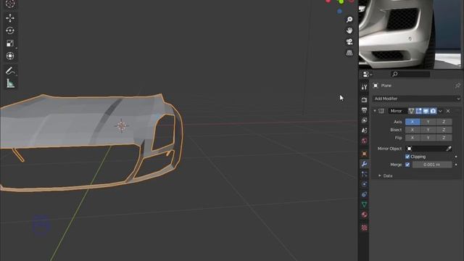Open the Object properties tab

pyautogui.click(x=364, y=154)
